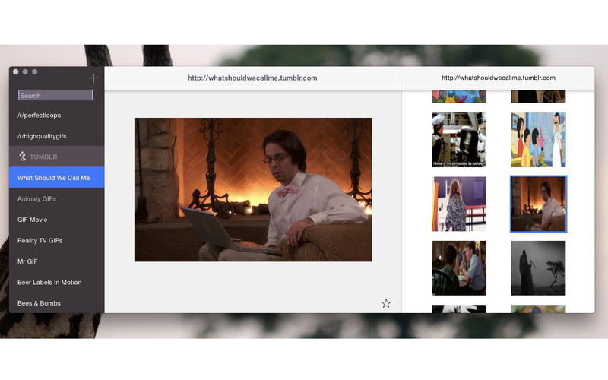
Task: Click the plus icon to add a source
Action: [93, 78]
